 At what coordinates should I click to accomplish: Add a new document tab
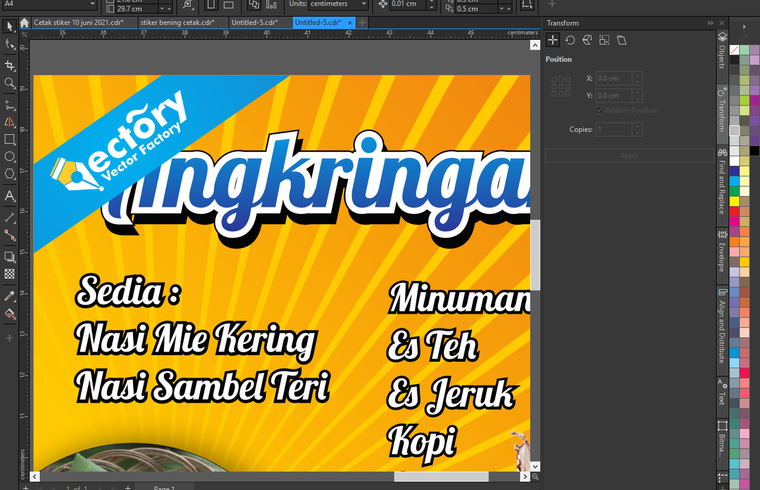(362, 23)
